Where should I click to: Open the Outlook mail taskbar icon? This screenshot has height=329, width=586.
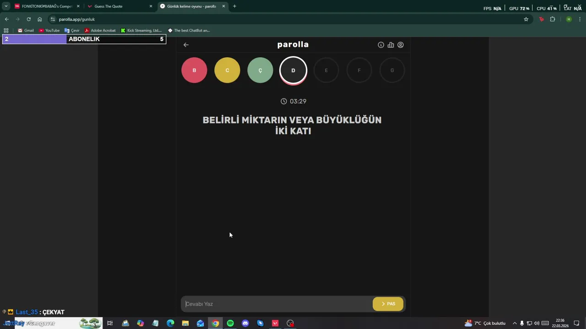pyautogui.click(x=200, y=323)
